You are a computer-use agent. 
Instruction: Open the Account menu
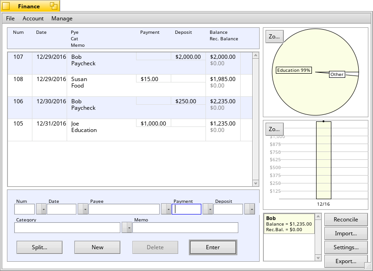click(x=33, y=19)
